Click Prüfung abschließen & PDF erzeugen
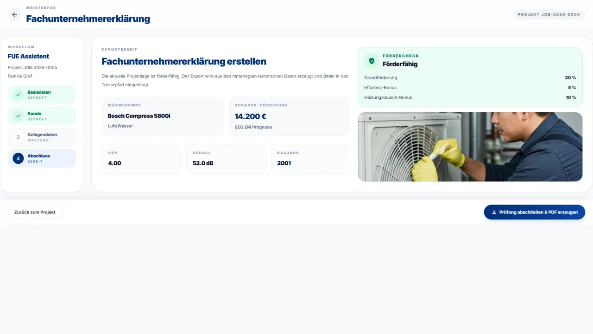 point(535,212)
